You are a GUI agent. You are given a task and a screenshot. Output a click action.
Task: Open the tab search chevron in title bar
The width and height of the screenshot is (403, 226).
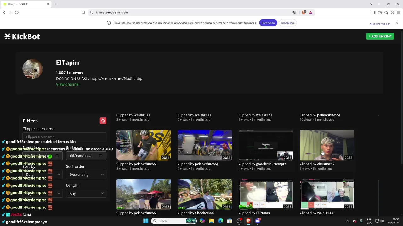[371, 4]
